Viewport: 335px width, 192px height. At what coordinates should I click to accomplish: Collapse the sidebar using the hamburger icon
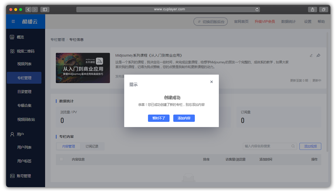(x=13, y=21)
